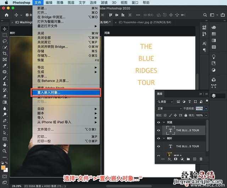Expand 最近打开文件 submenu

click(66, 26)
